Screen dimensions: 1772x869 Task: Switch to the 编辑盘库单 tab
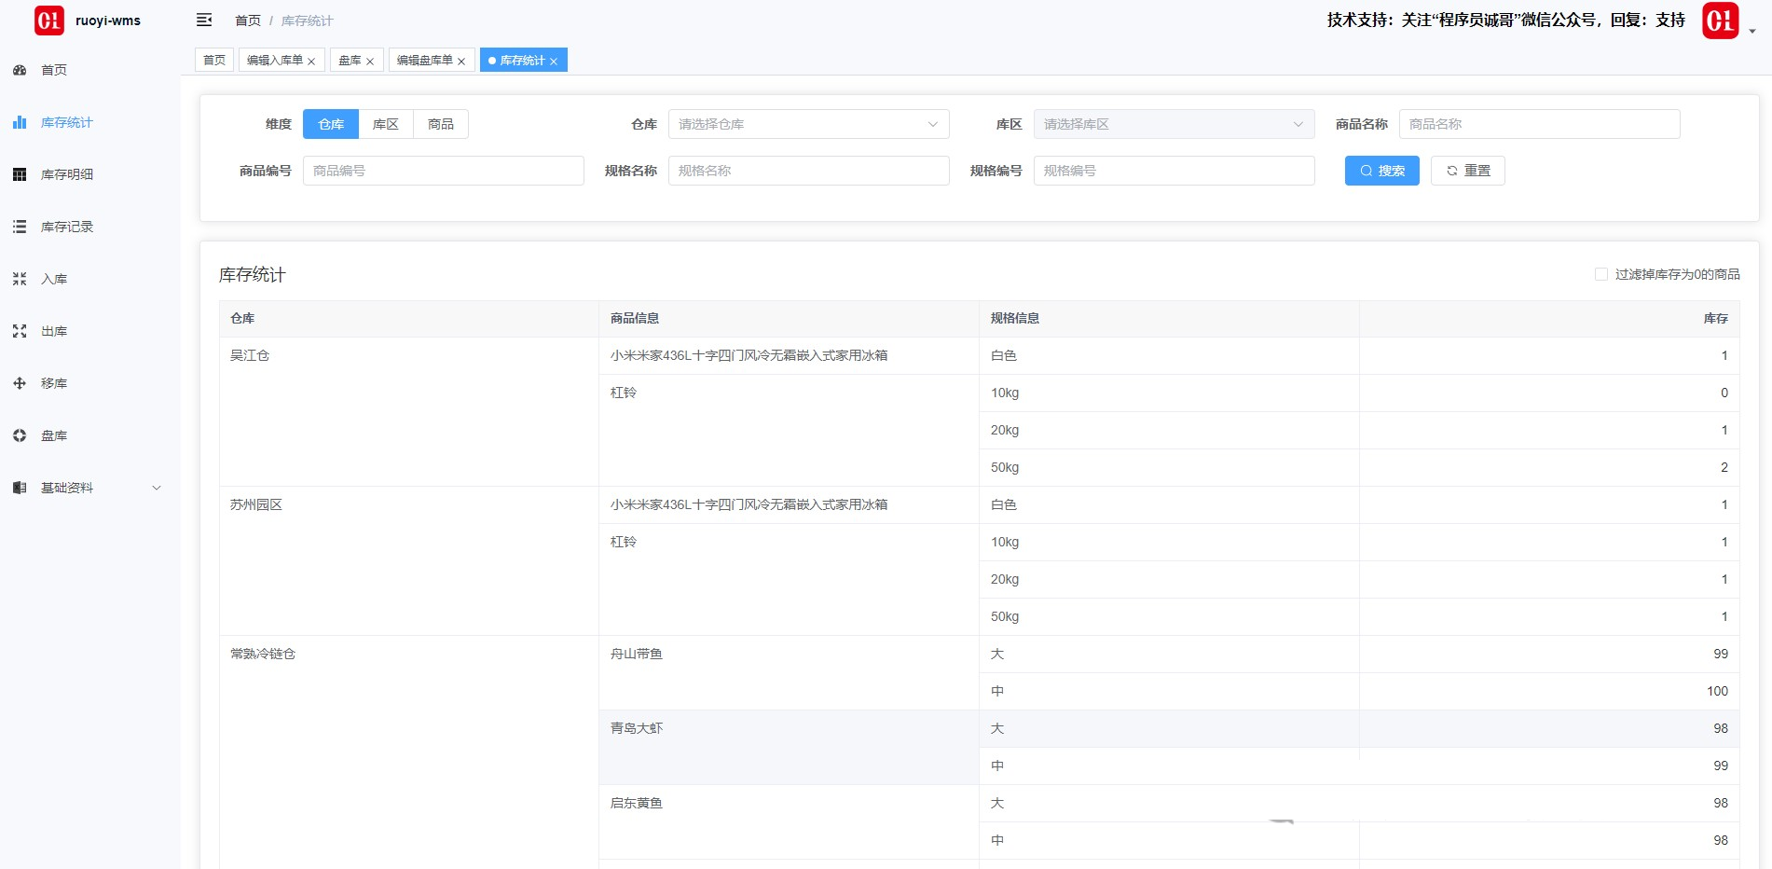(425, 61)
